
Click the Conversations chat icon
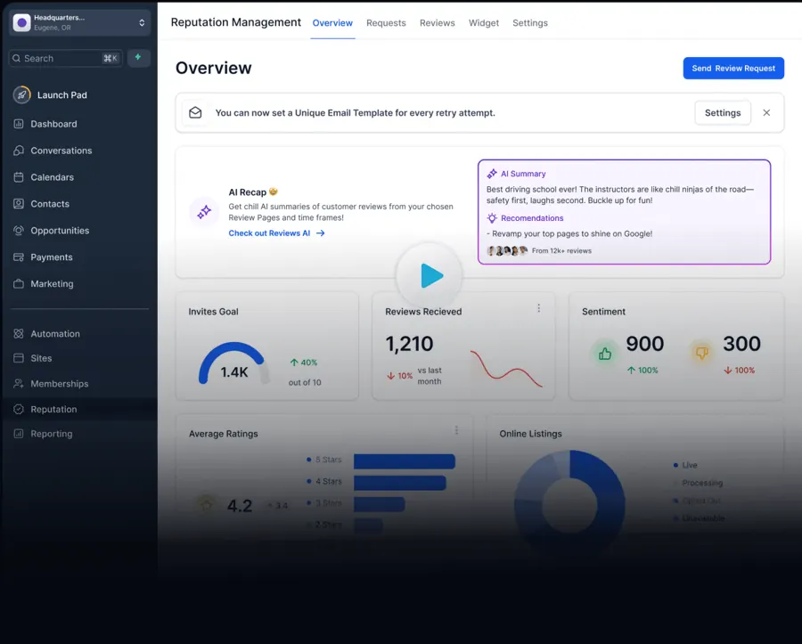[x=19, y=151]
